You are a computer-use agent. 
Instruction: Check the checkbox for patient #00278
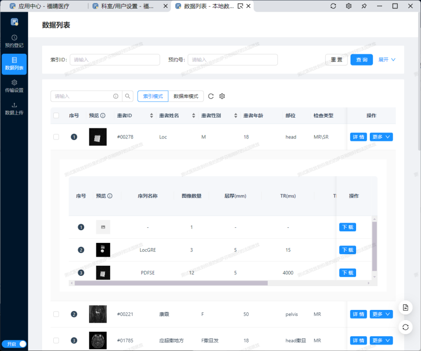[56, 137]
